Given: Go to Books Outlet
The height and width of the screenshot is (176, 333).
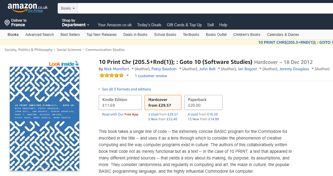Looking at the screenshot, I should [216, 35].
